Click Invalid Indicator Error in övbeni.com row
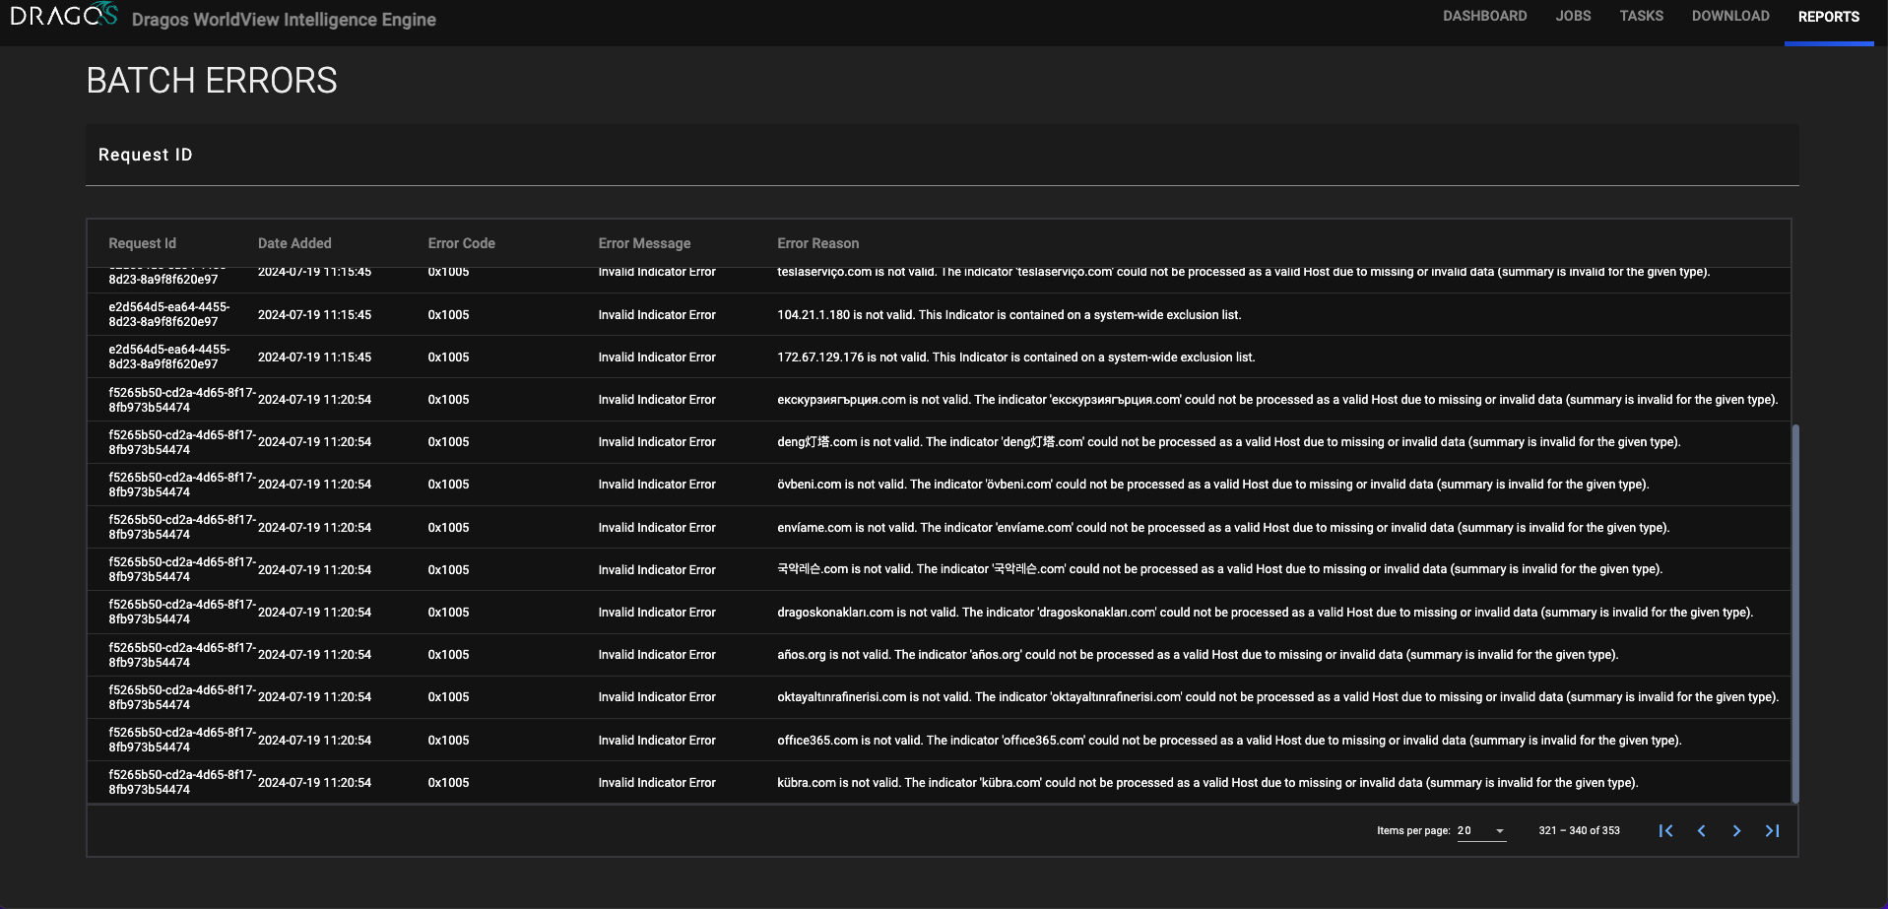 657,485
